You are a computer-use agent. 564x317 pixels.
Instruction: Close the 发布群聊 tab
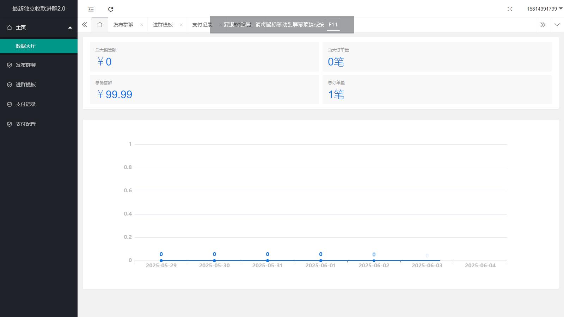[142, 25]
